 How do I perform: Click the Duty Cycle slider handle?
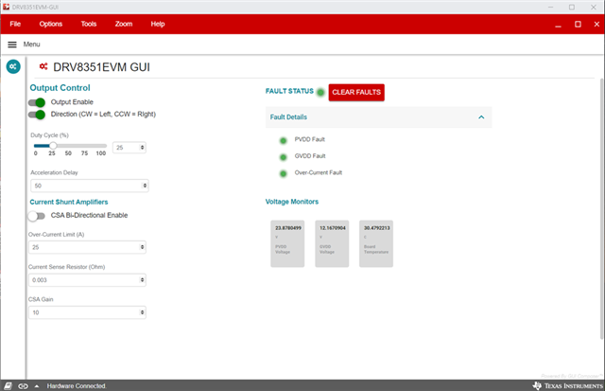click(53, 146)
